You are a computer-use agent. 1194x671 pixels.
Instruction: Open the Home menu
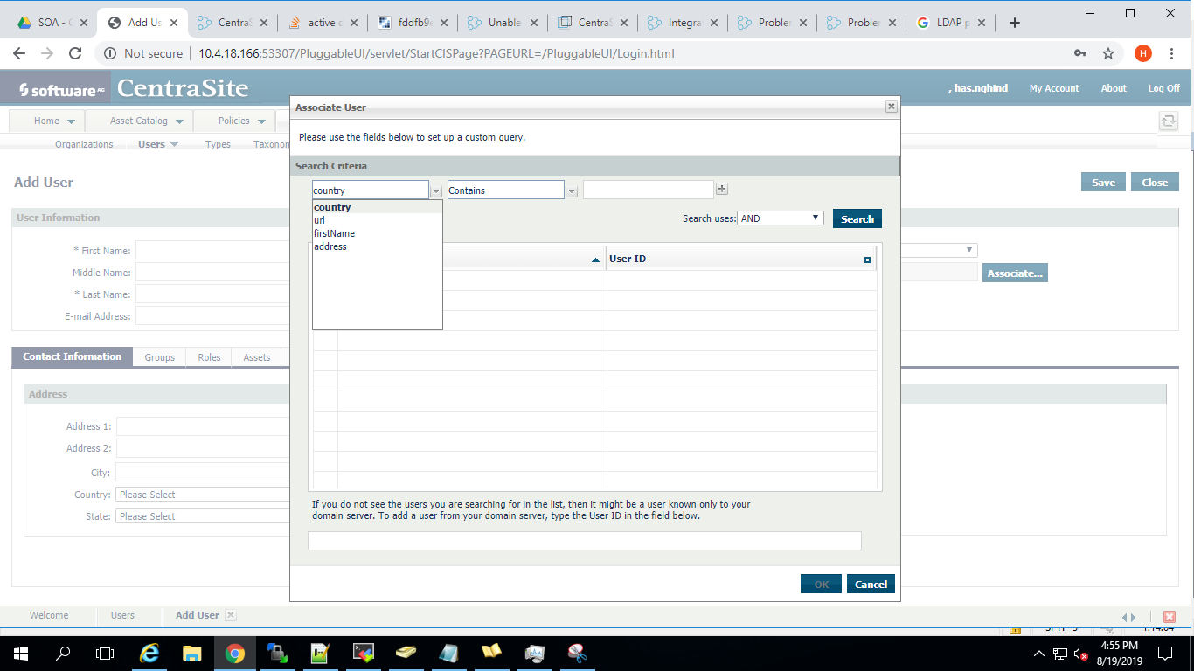(x=54, y=121)
